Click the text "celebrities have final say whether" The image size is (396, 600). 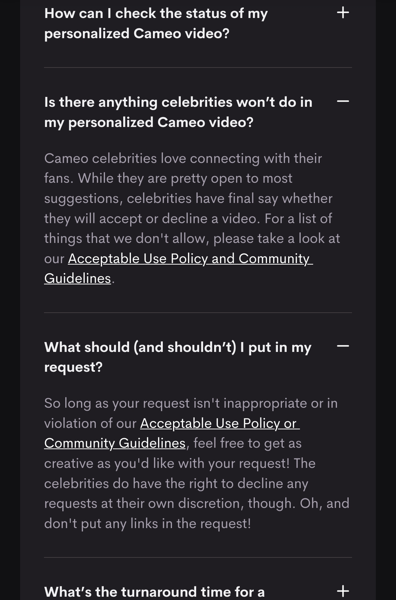coord(230,199)
